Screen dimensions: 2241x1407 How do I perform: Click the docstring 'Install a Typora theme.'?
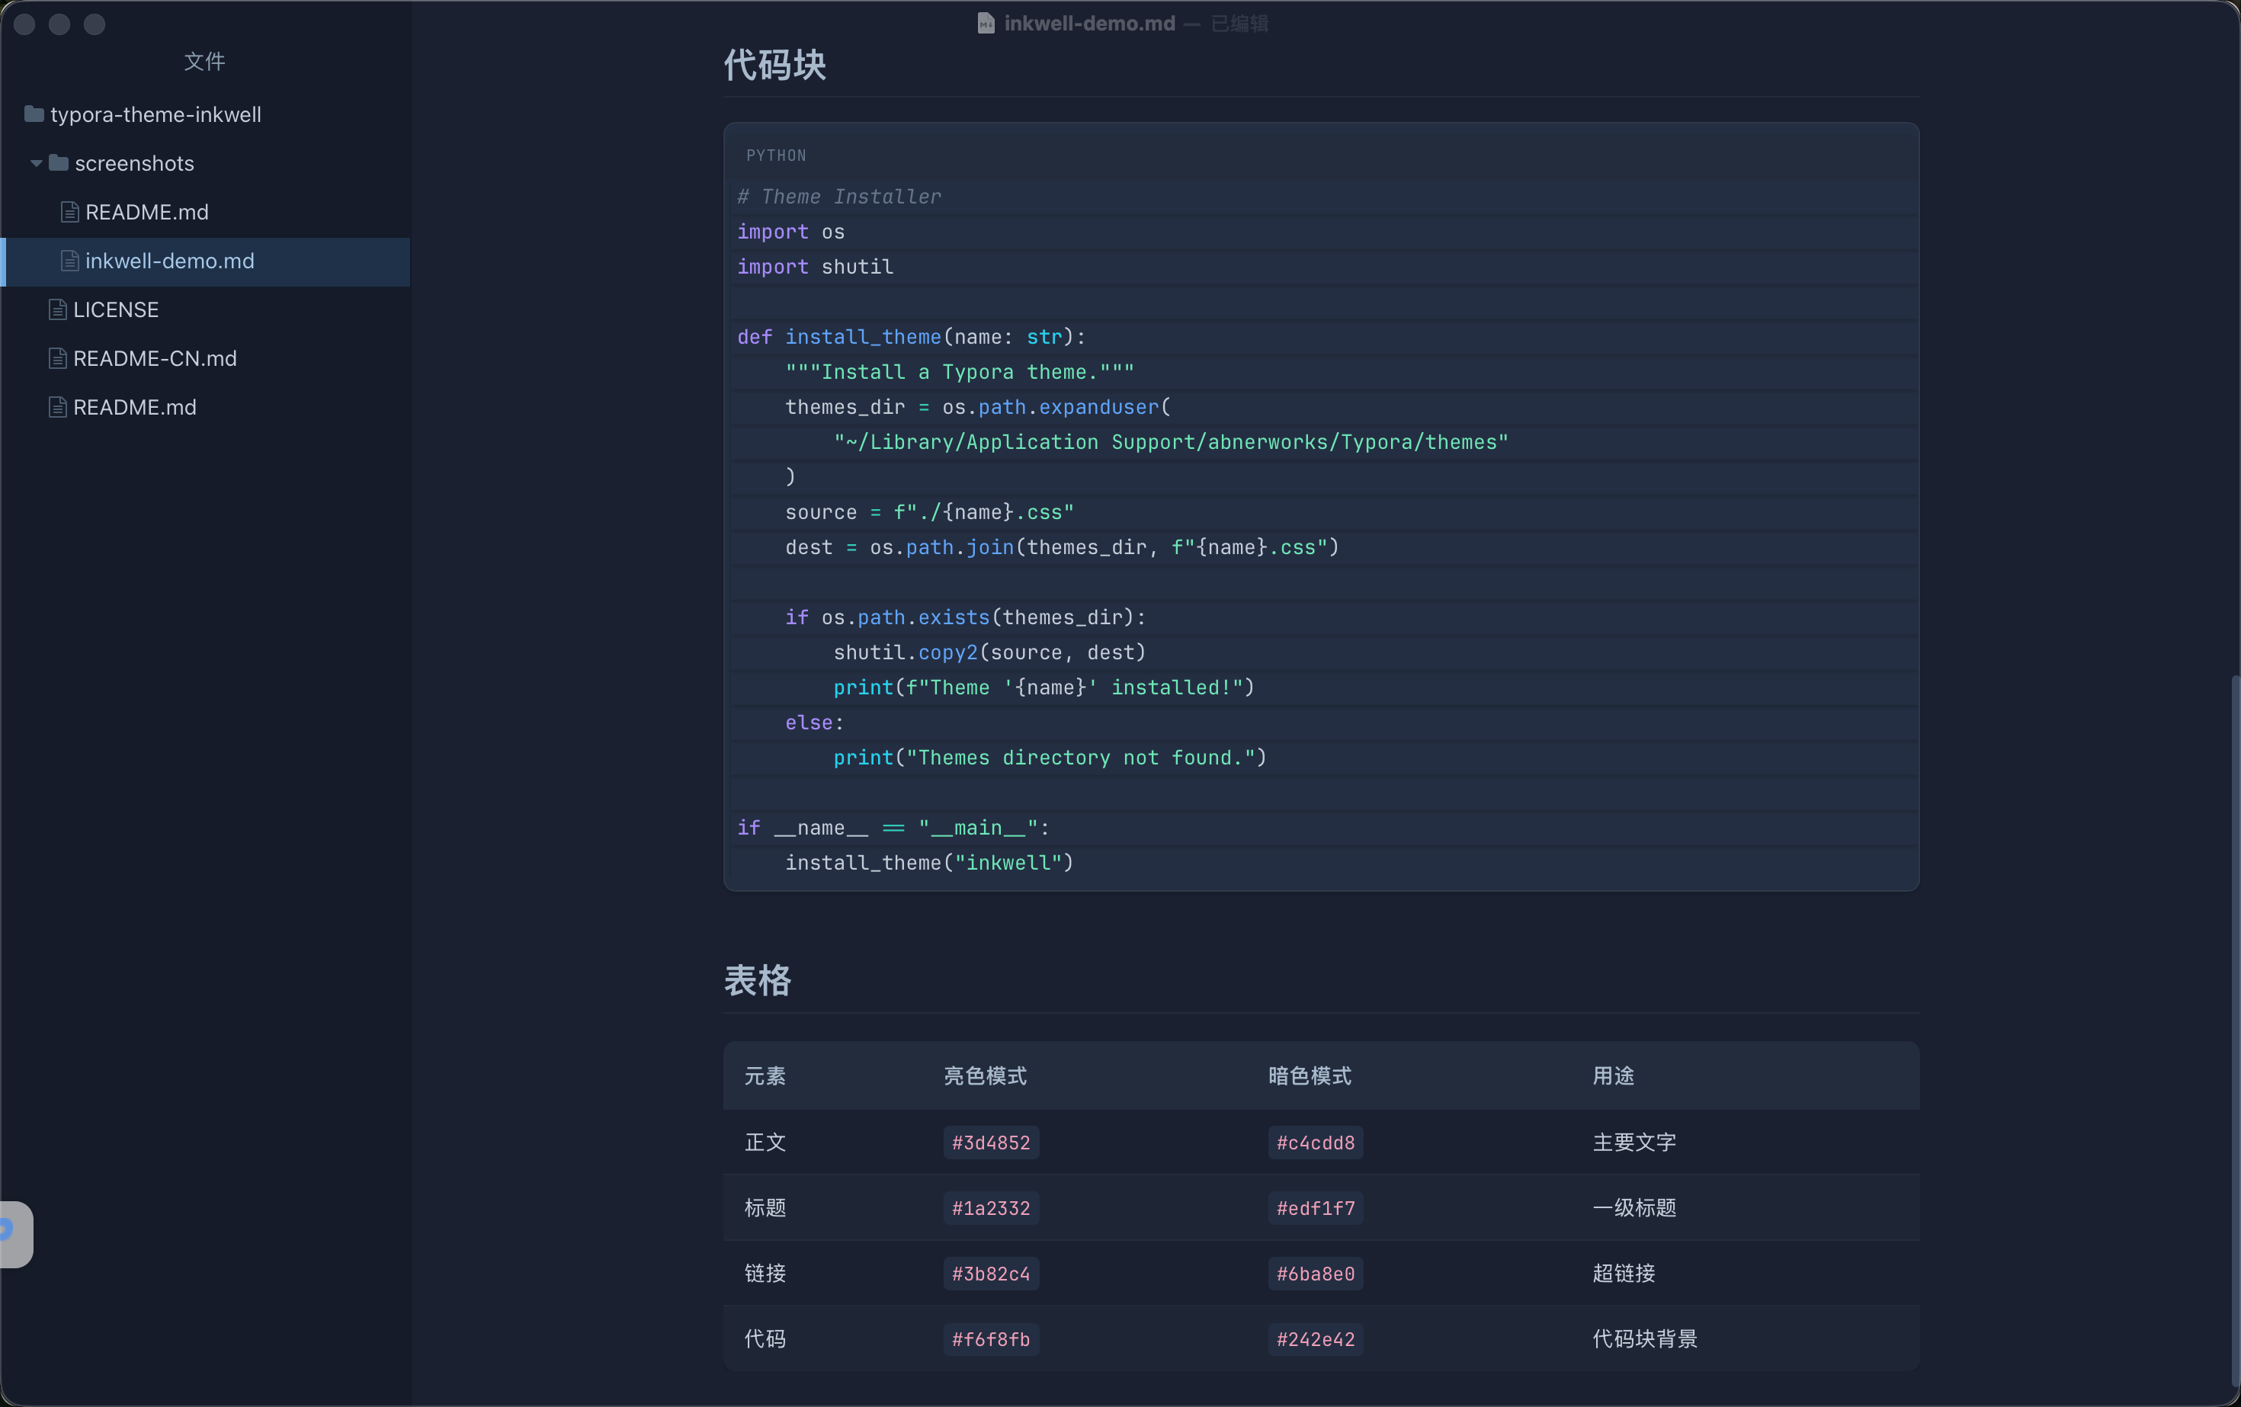coord(960,372)
